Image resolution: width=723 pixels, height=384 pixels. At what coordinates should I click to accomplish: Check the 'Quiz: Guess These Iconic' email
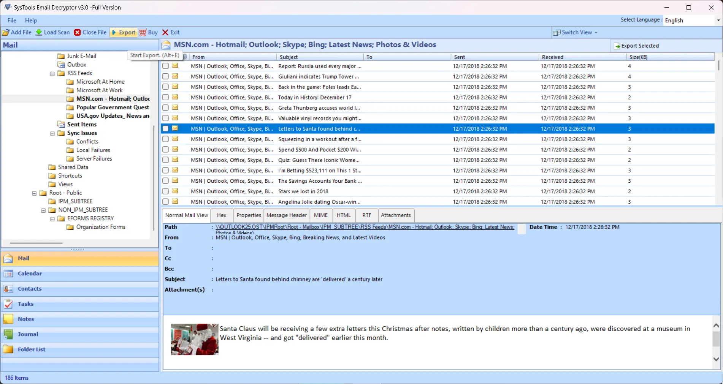point(165,160)
